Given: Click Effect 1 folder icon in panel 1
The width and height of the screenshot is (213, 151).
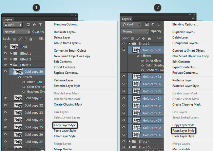Looking at the screenshot, I should [x=15, y=53].
